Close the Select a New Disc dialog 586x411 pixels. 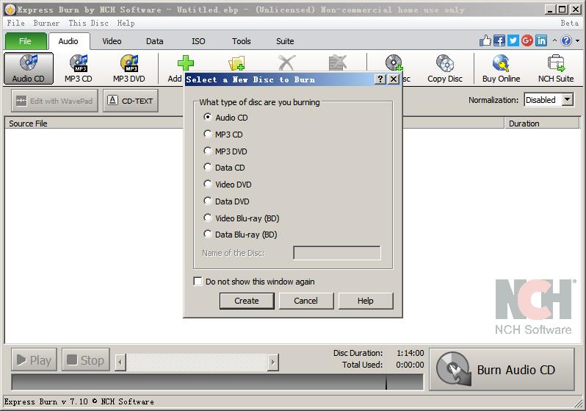(x=394, y=79)
